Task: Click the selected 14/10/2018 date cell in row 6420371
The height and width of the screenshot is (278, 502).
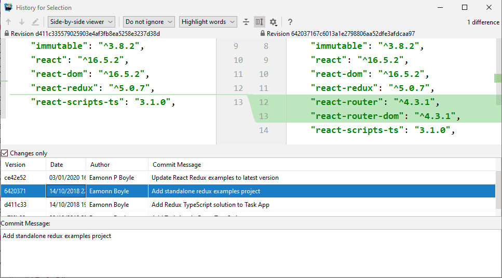Action: coord(66,191)
